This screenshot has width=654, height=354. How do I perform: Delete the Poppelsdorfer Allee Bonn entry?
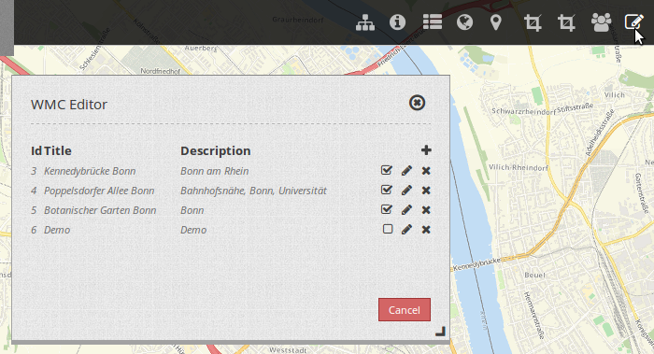point(426,191)
